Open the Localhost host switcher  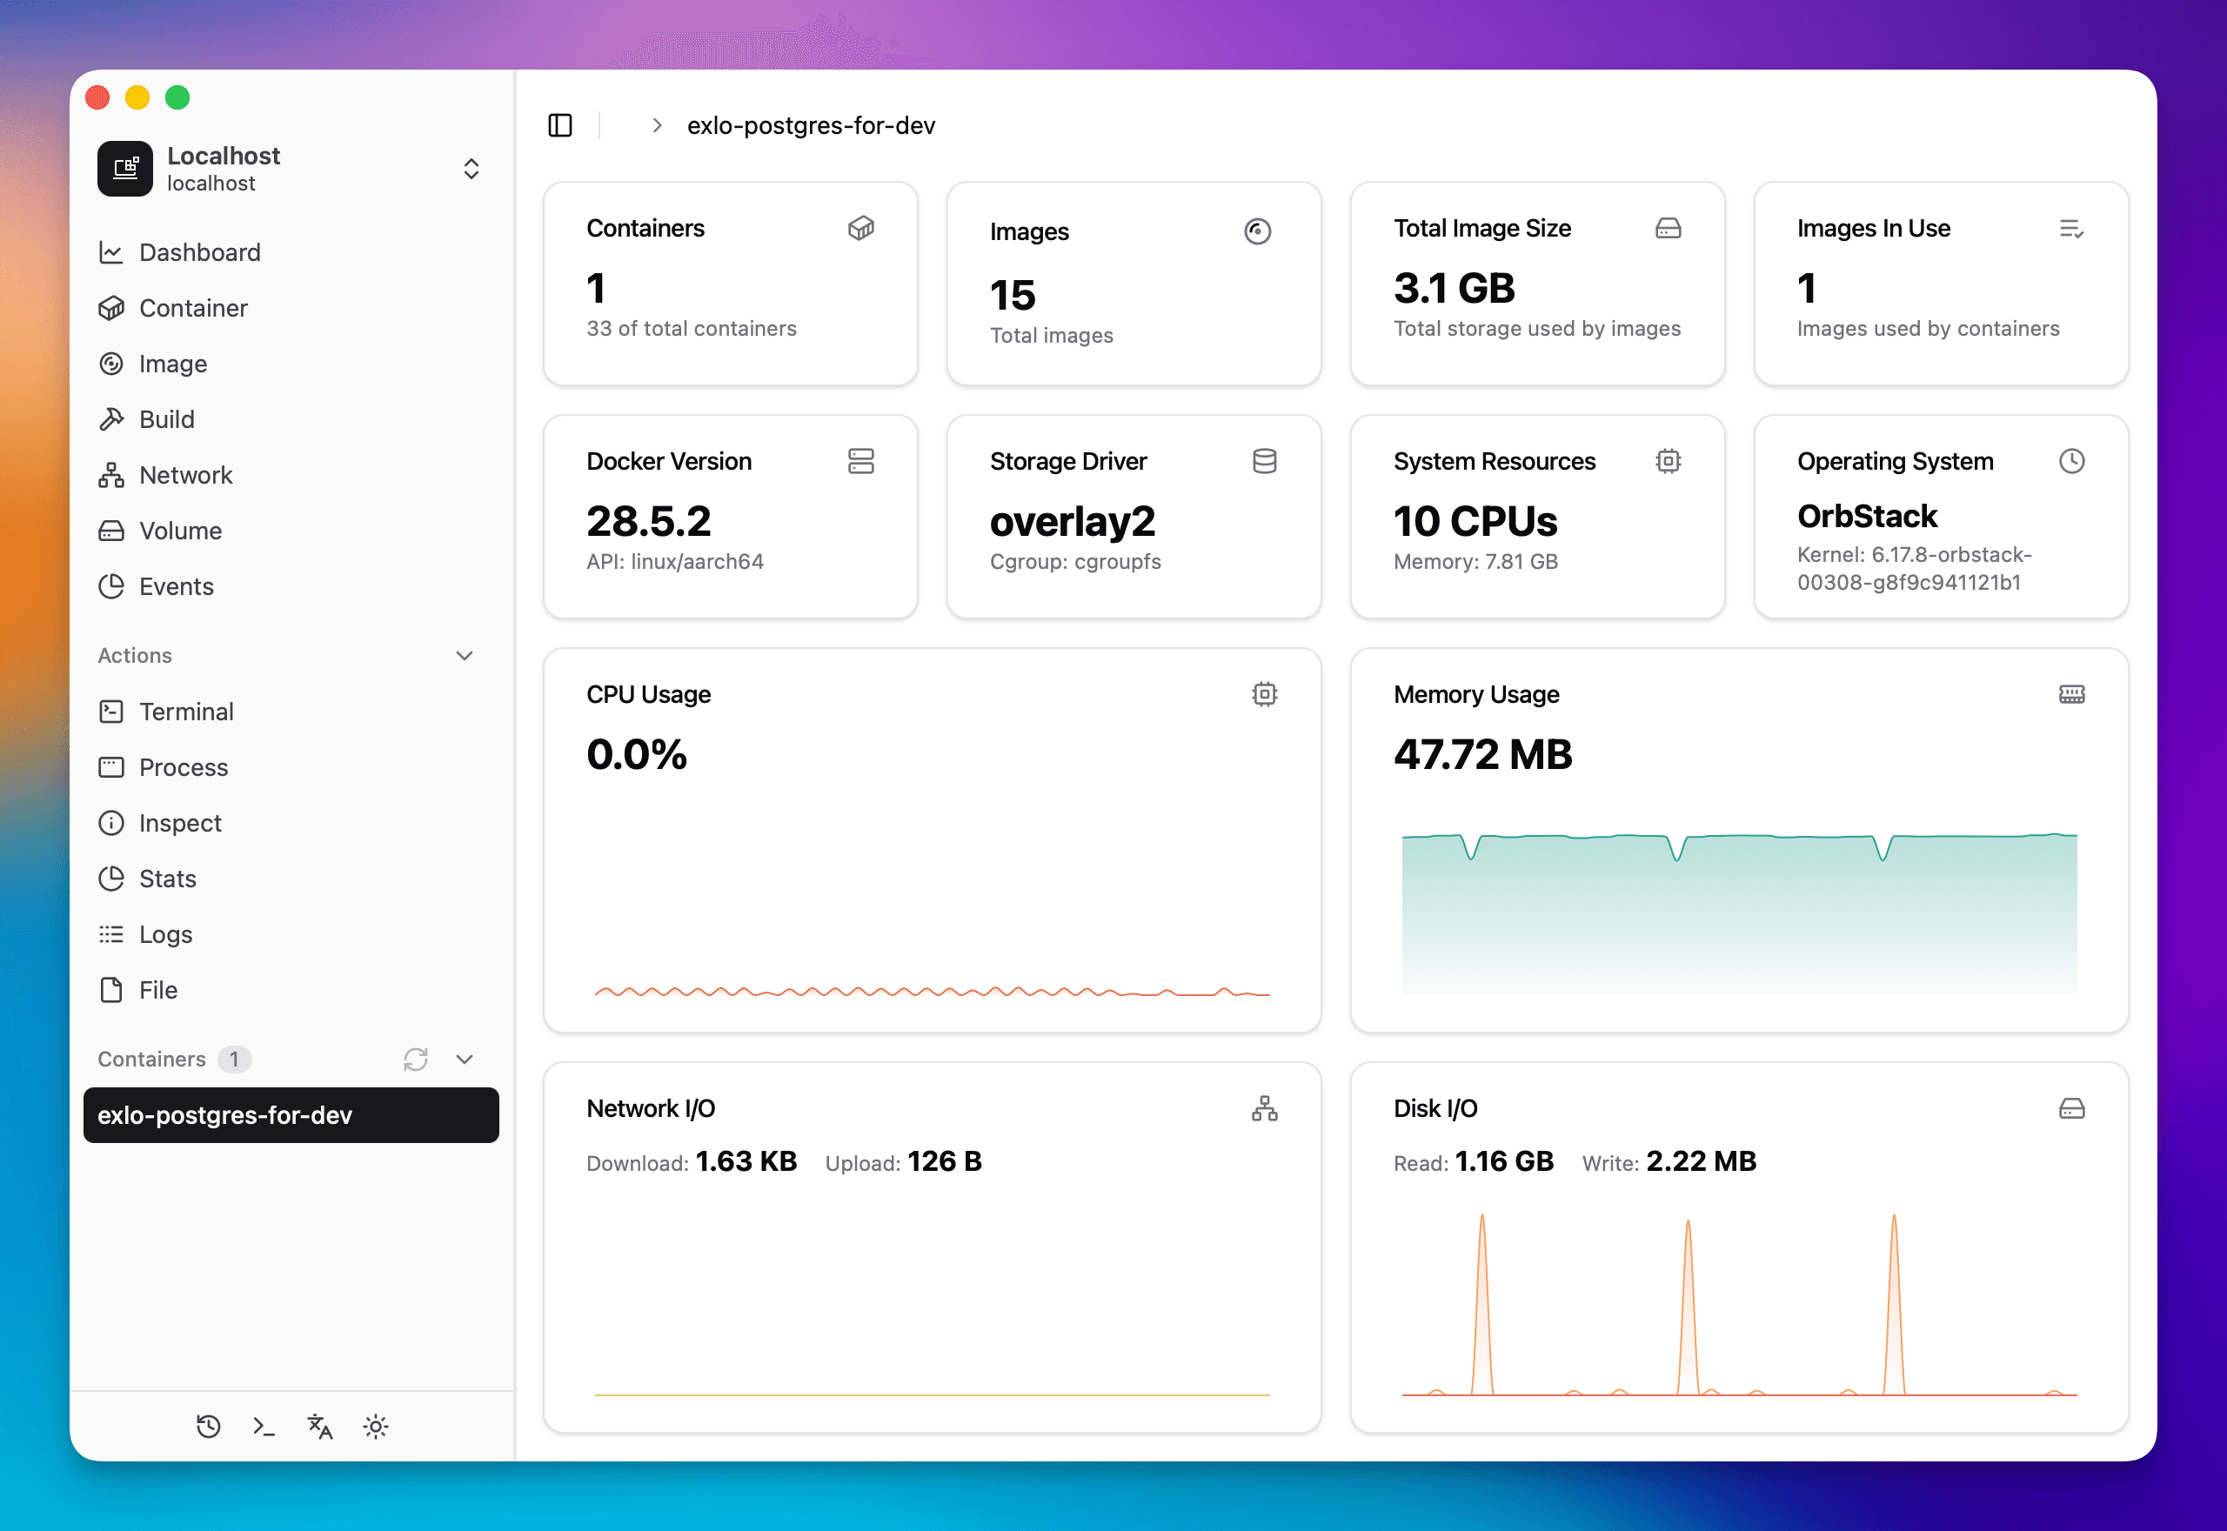471,168
